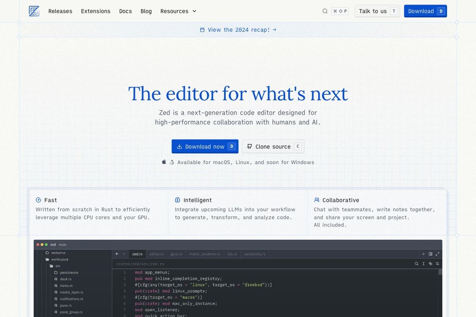
Task: Open the Extensions nav link
Action: click(x=95, y=11)
